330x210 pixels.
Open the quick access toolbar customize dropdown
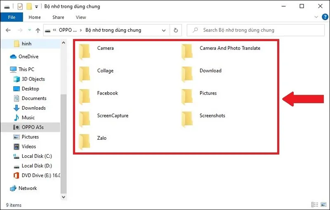36,7
